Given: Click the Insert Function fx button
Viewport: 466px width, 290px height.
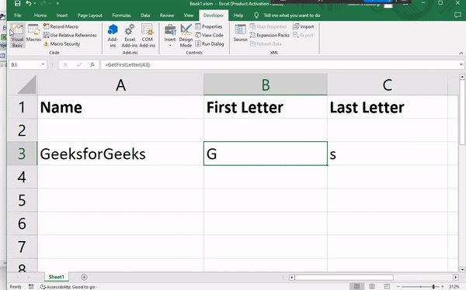Looking at the screenshot, I should tap(92, 64).
